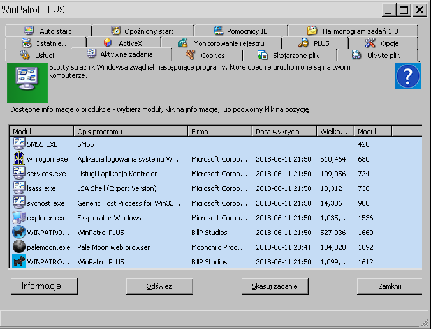The height and width of the screenshot is (329, 431).
Task: Click the SMSS.EXE row icon
Action: point(19,144)
